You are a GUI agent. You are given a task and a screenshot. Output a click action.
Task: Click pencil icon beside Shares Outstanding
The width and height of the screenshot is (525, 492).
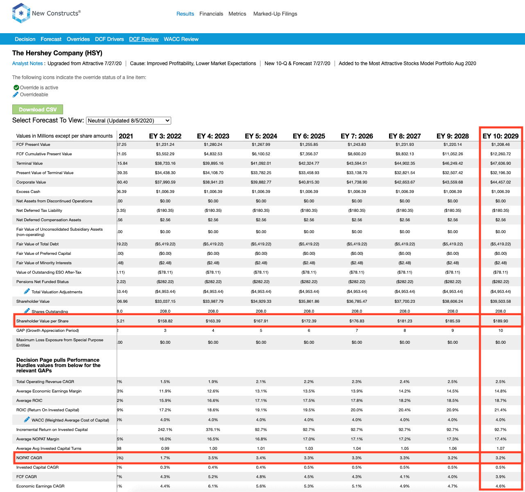[x=27, y=311]
